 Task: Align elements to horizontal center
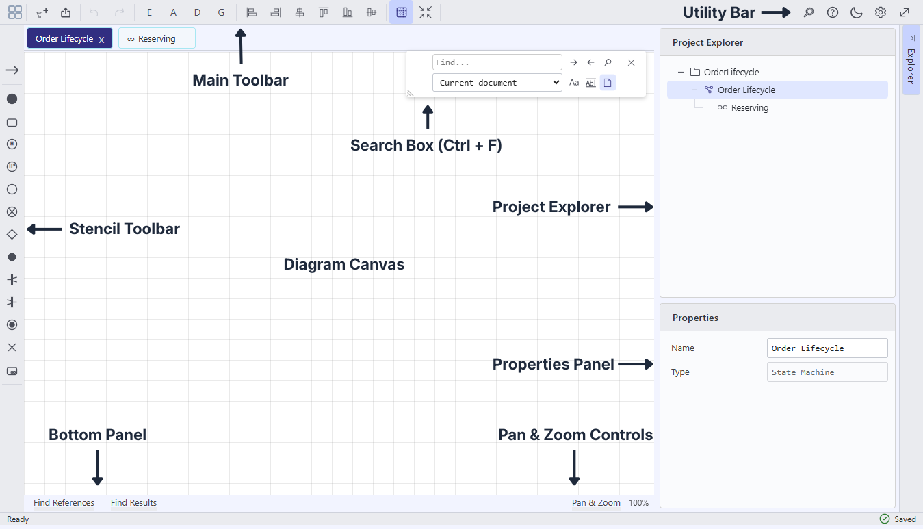(x=300, y=12)
